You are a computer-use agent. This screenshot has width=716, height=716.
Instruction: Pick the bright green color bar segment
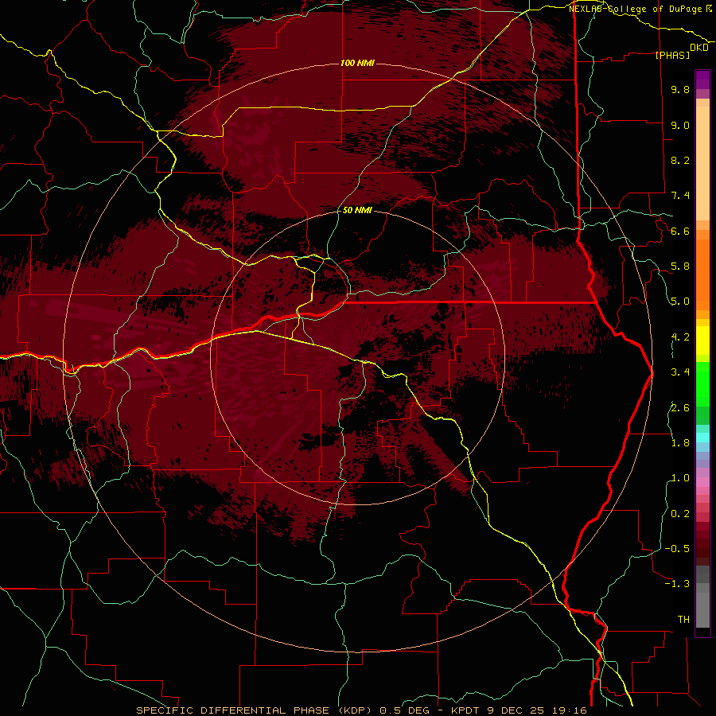[702, 383]
